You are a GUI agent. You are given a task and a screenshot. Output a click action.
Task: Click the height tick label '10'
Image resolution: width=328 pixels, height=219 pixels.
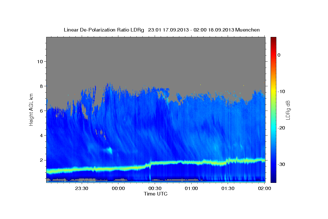(x=40, y=61)
